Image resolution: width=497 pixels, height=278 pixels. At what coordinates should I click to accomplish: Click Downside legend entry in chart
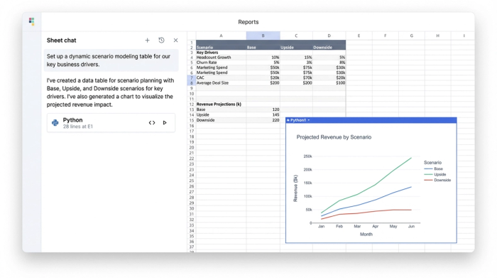(x=437, y=181)
